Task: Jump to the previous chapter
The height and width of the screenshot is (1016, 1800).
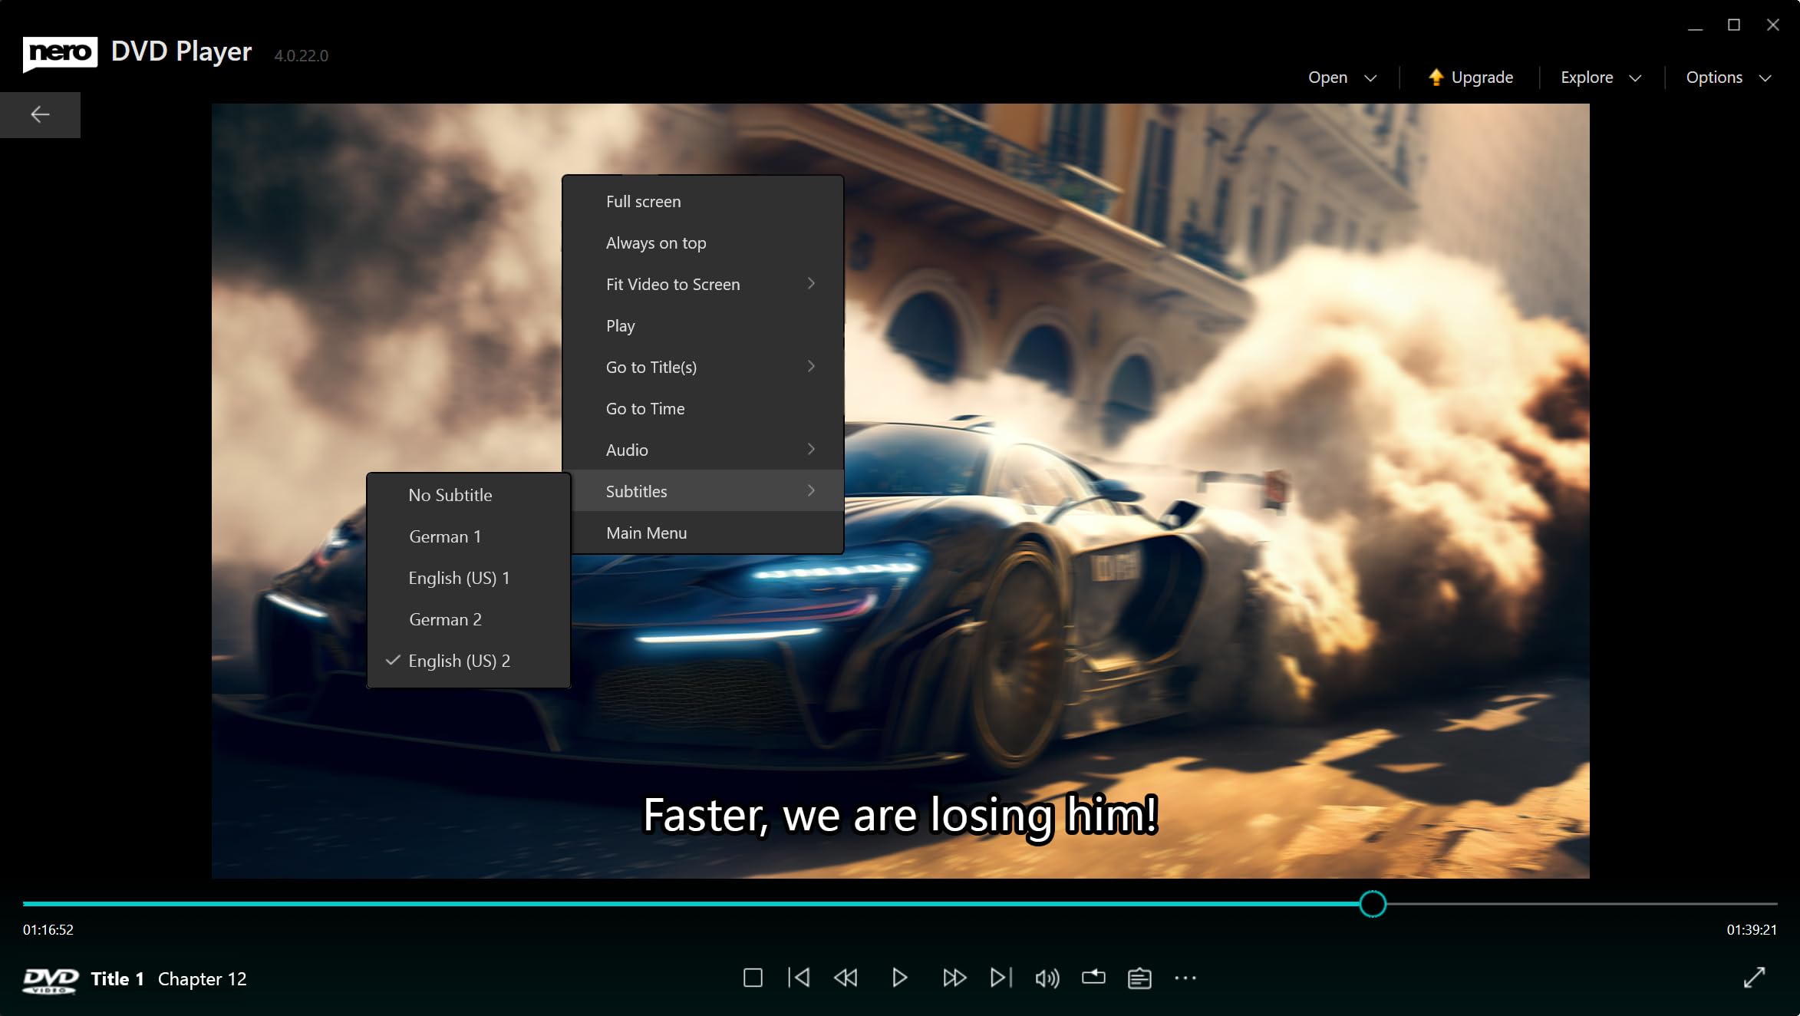Action: [799, 978]
